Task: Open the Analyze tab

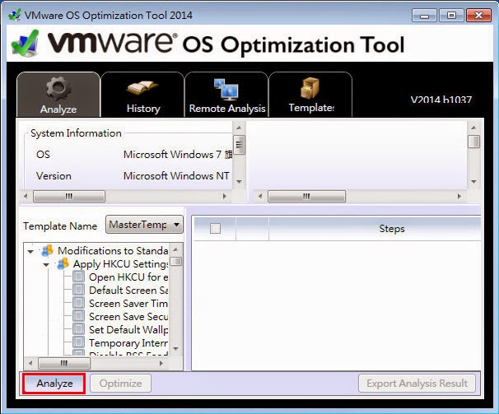Action: tap(58, 95)
